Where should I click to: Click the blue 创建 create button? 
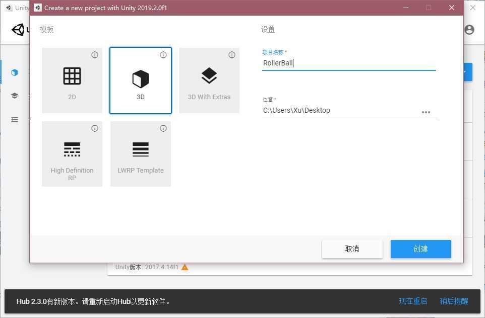coord(420,249)
